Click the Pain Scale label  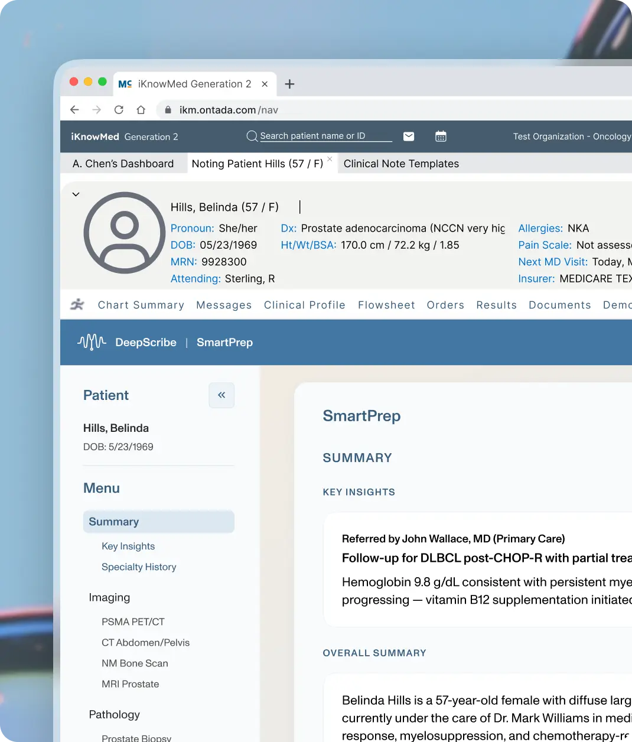click(545, 245)
